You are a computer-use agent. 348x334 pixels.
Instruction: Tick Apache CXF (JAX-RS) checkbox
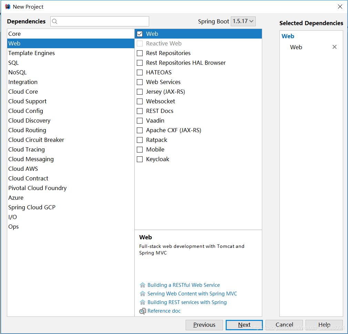click(140, 130)
